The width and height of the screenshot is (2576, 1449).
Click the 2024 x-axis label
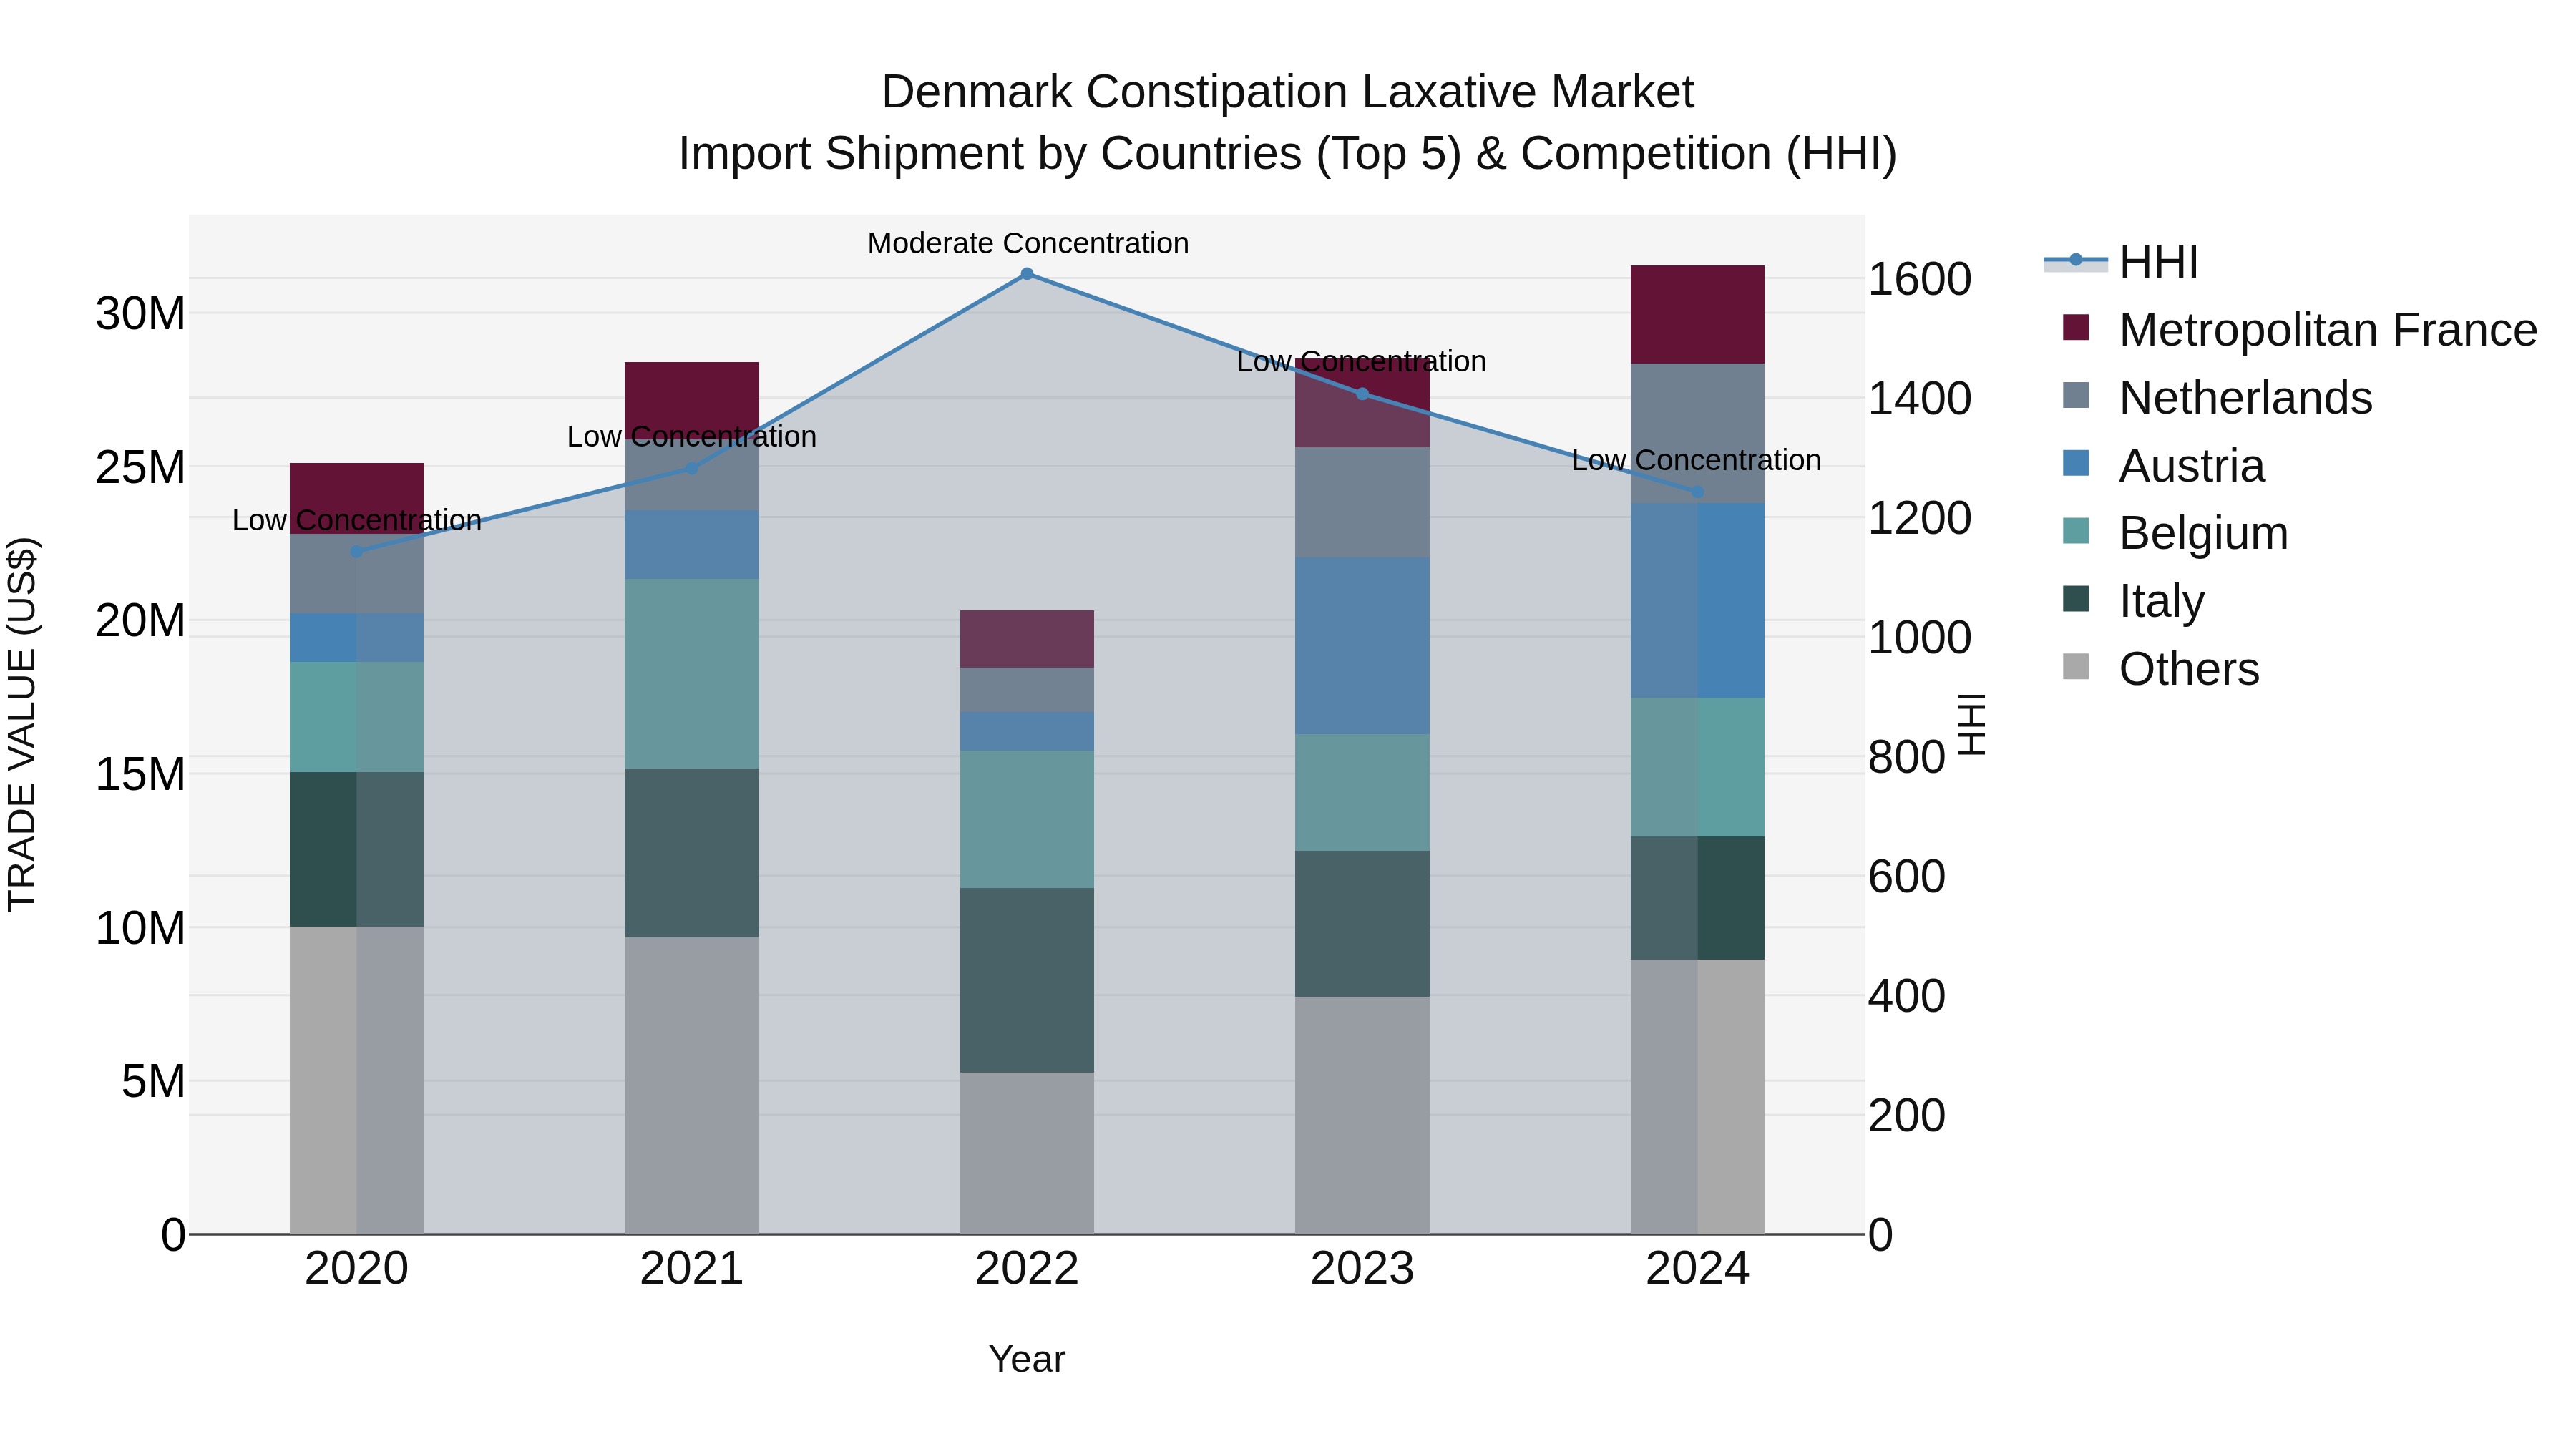coord(1697,1269)
